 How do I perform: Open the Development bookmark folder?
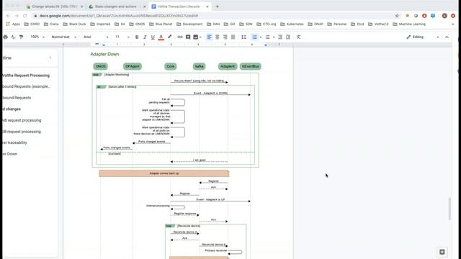click(x=189, y=24)
